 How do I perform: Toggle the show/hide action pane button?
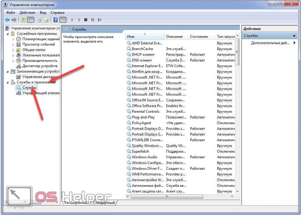[63, 20]
